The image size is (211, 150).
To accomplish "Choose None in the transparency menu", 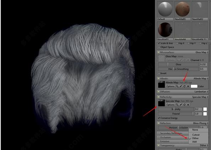I will pos(198,130).
